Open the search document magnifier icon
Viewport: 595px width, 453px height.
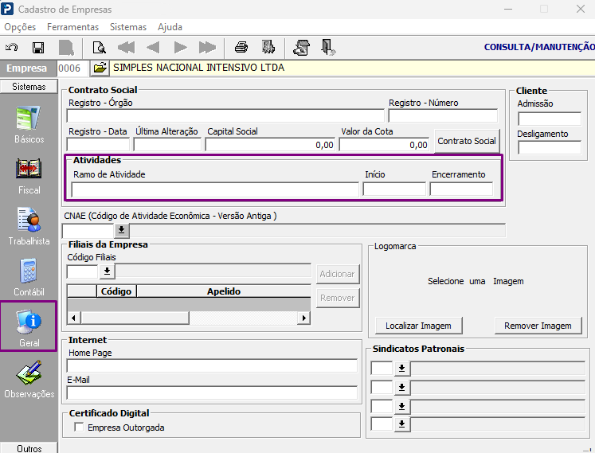coord(99,48)
